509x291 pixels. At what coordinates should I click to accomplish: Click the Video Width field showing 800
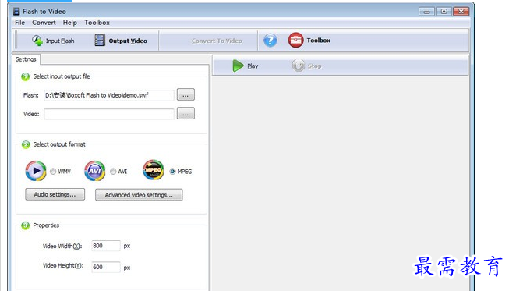pos(106,246)
